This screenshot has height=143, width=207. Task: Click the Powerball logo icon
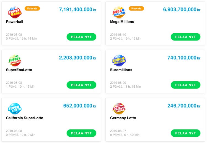15,12
